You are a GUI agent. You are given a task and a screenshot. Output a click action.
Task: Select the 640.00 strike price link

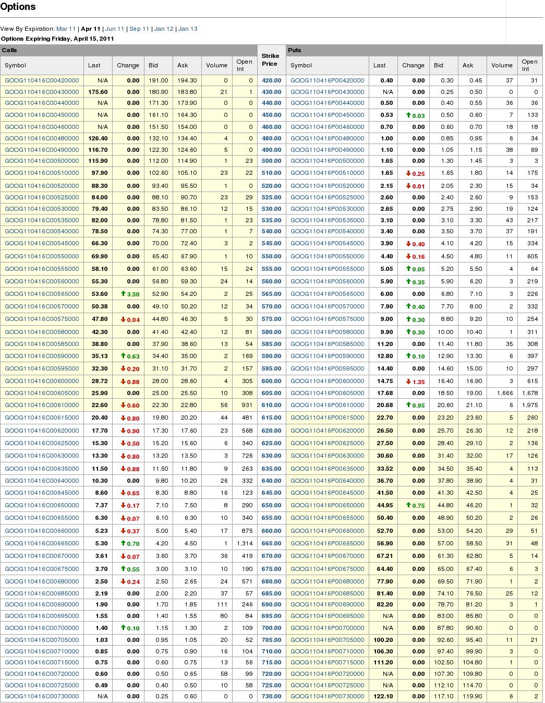[271, 481]
